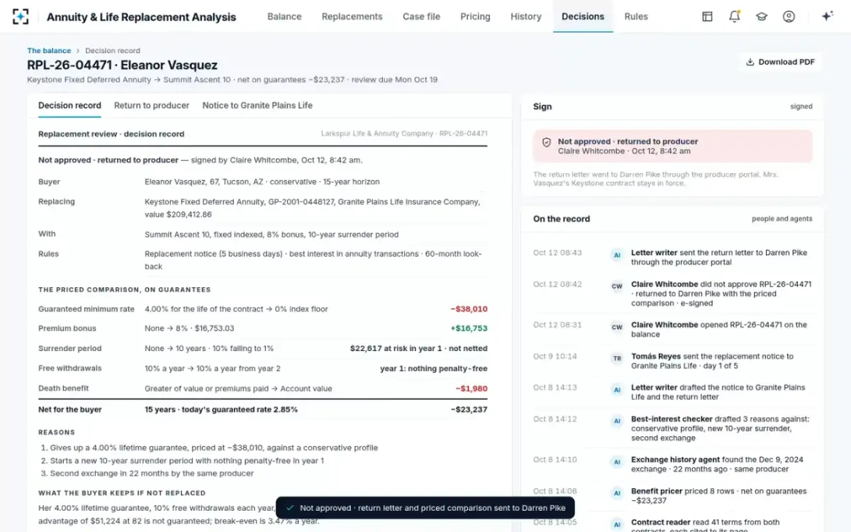
Task: Click the -$23,237 net for buyer total
Action: click(x=469, y=409)
